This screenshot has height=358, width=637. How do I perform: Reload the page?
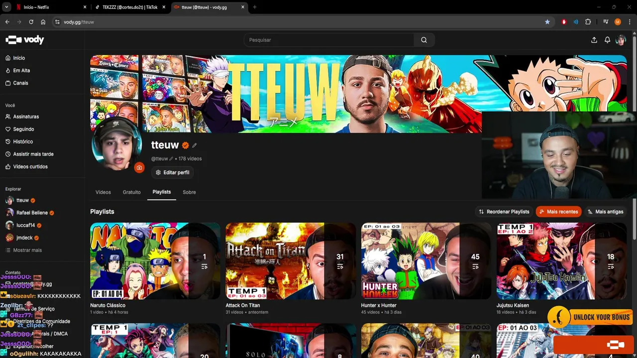[x=31, y=22]
